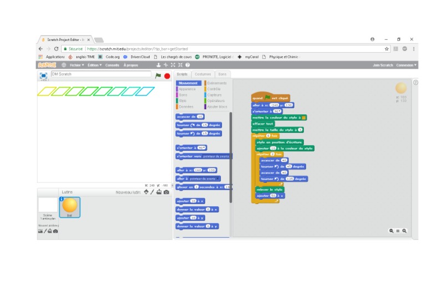Select the Événements block category
The height and width of the screenshot is (301, 426).
216,83
